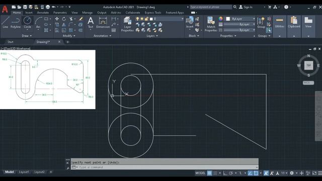Expand the Annotation panel
Image resolution: width=322 pixels, height=181 pixels.
[103, 36]
